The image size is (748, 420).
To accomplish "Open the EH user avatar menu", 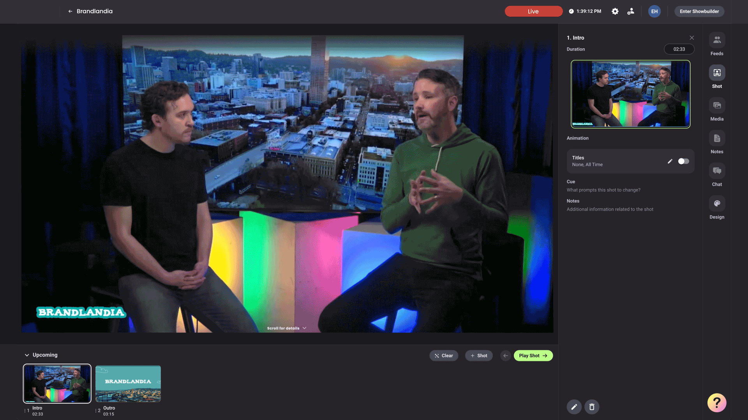I will 654,11.
